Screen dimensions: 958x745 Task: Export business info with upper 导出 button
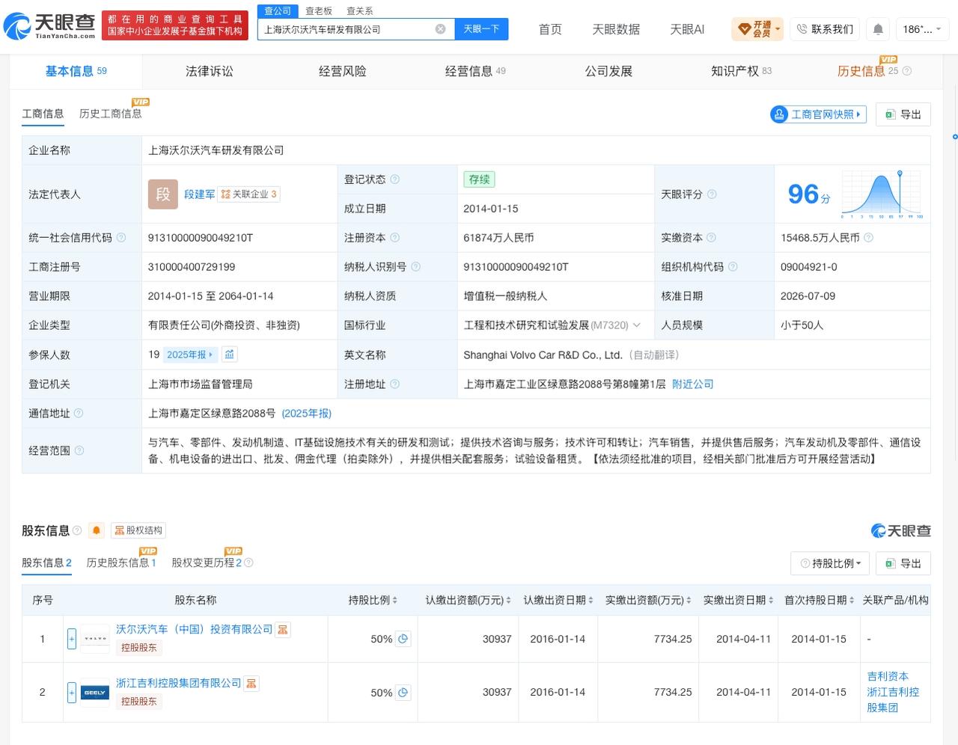pyautogui.click(x=903, y=114)
